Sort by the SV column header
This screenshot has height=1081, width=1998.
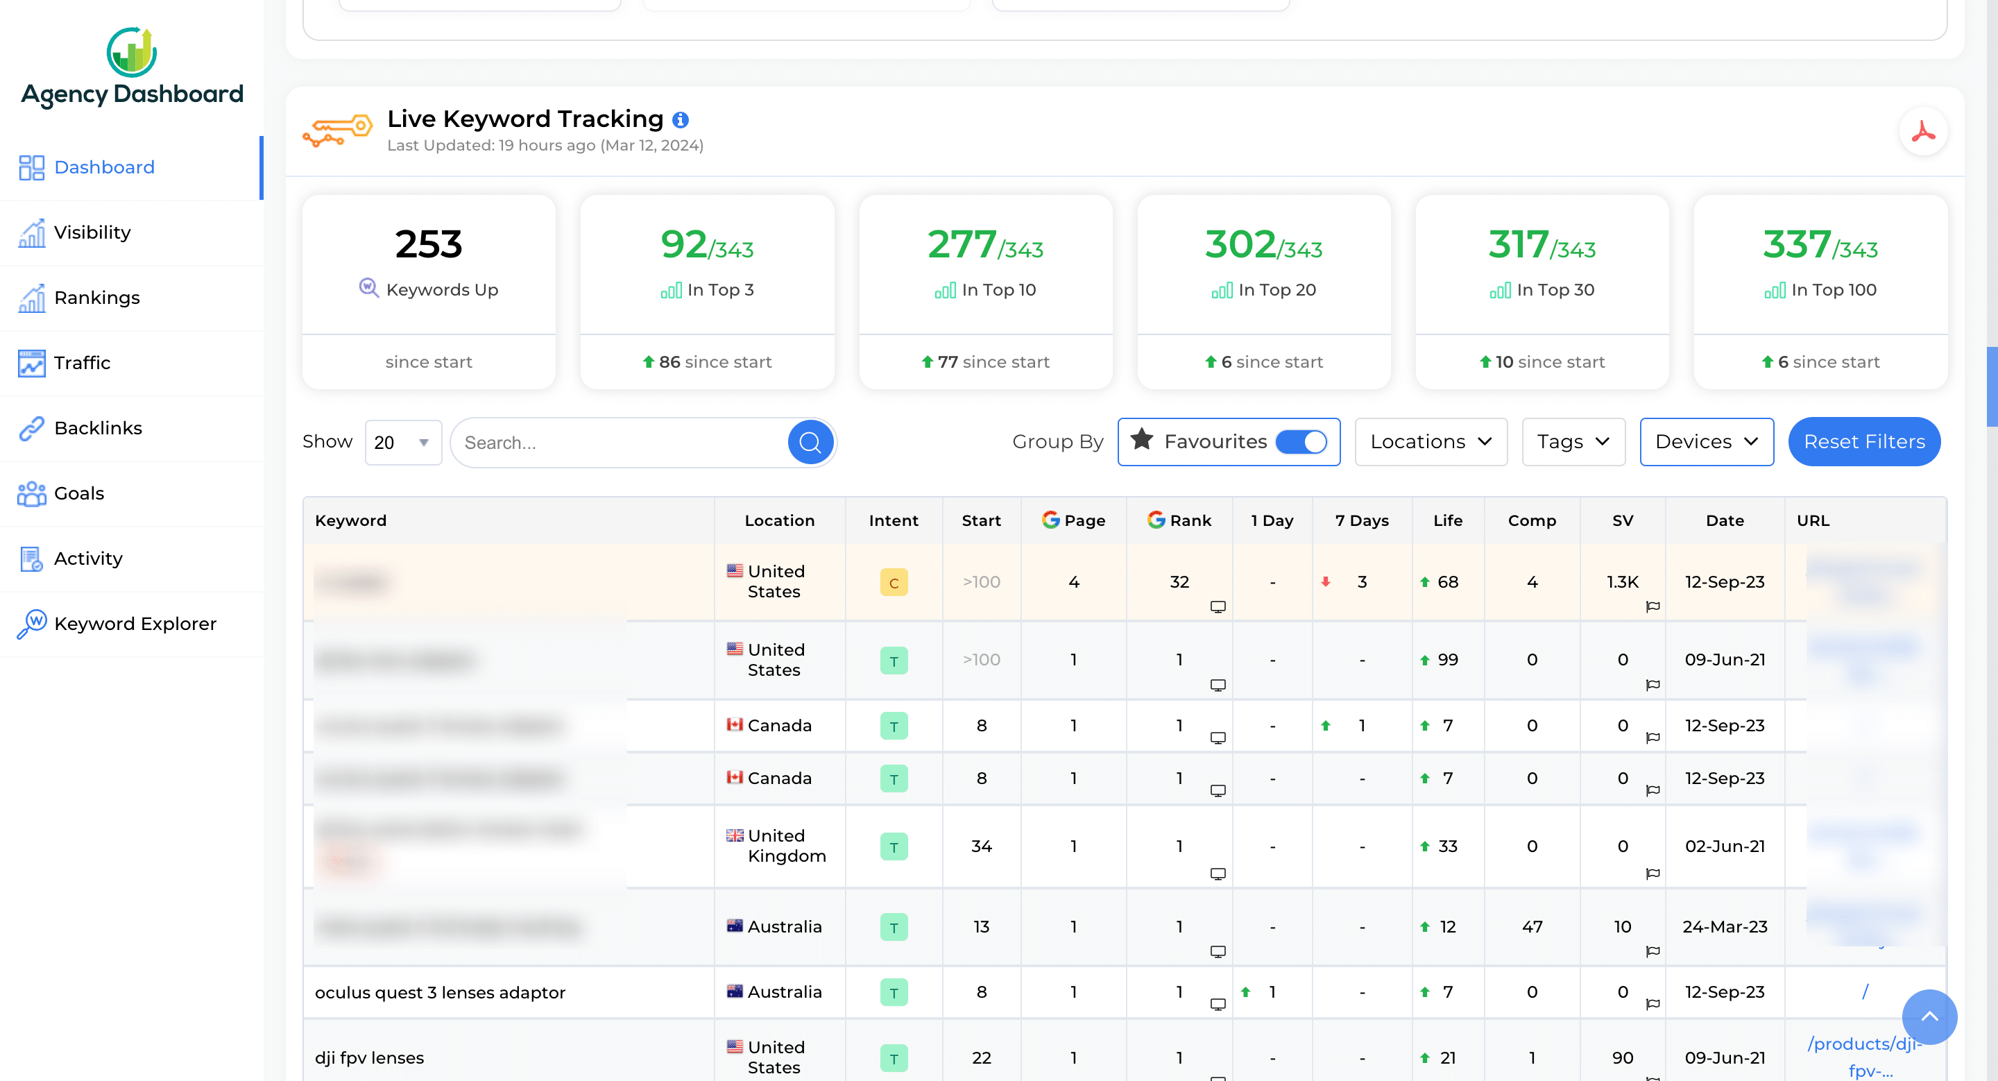point(1623,520)
